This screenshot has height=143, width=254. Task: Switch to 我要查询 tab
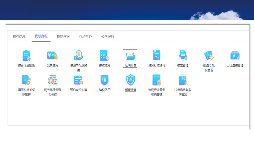63,37
